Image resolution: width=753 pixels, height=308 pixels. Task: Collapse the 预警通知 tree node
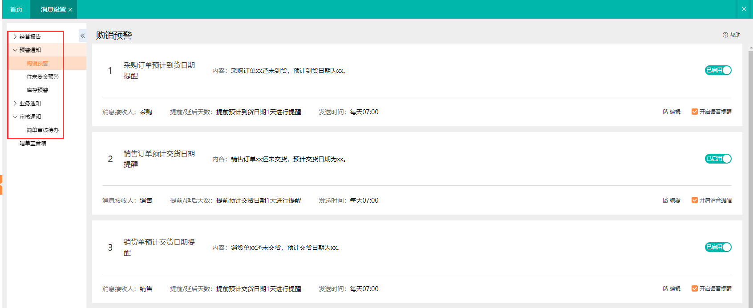tap(15, 50)
